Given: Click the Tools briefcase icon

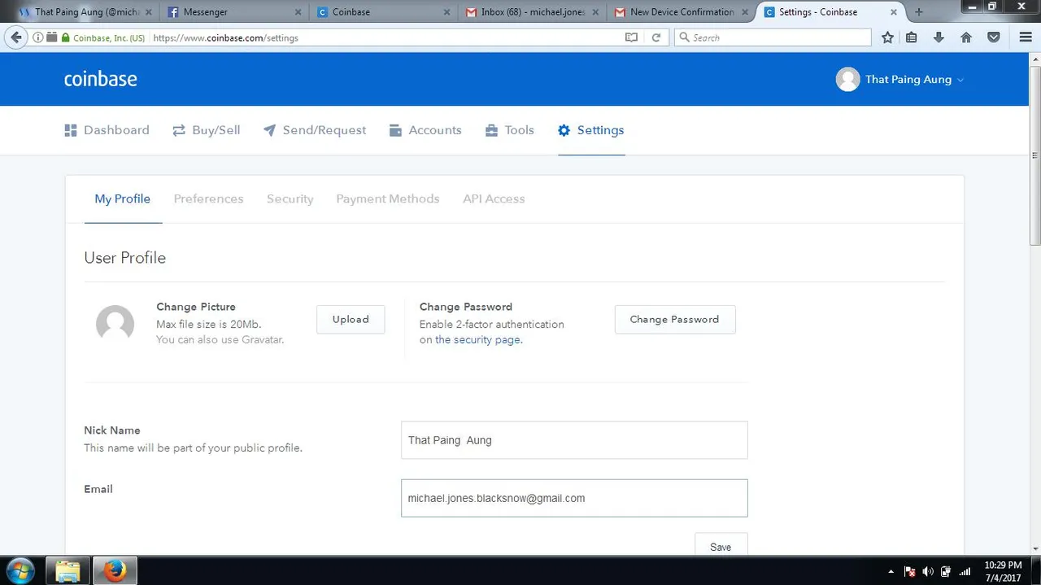Looking at the screenshot, I should [491, 130].
